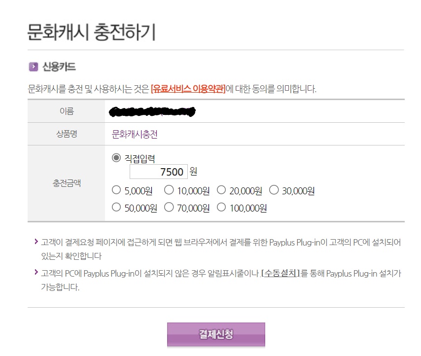Click the blacked-out name value
Viewport: 421px width, 356px height.
[x=152, y=112]
